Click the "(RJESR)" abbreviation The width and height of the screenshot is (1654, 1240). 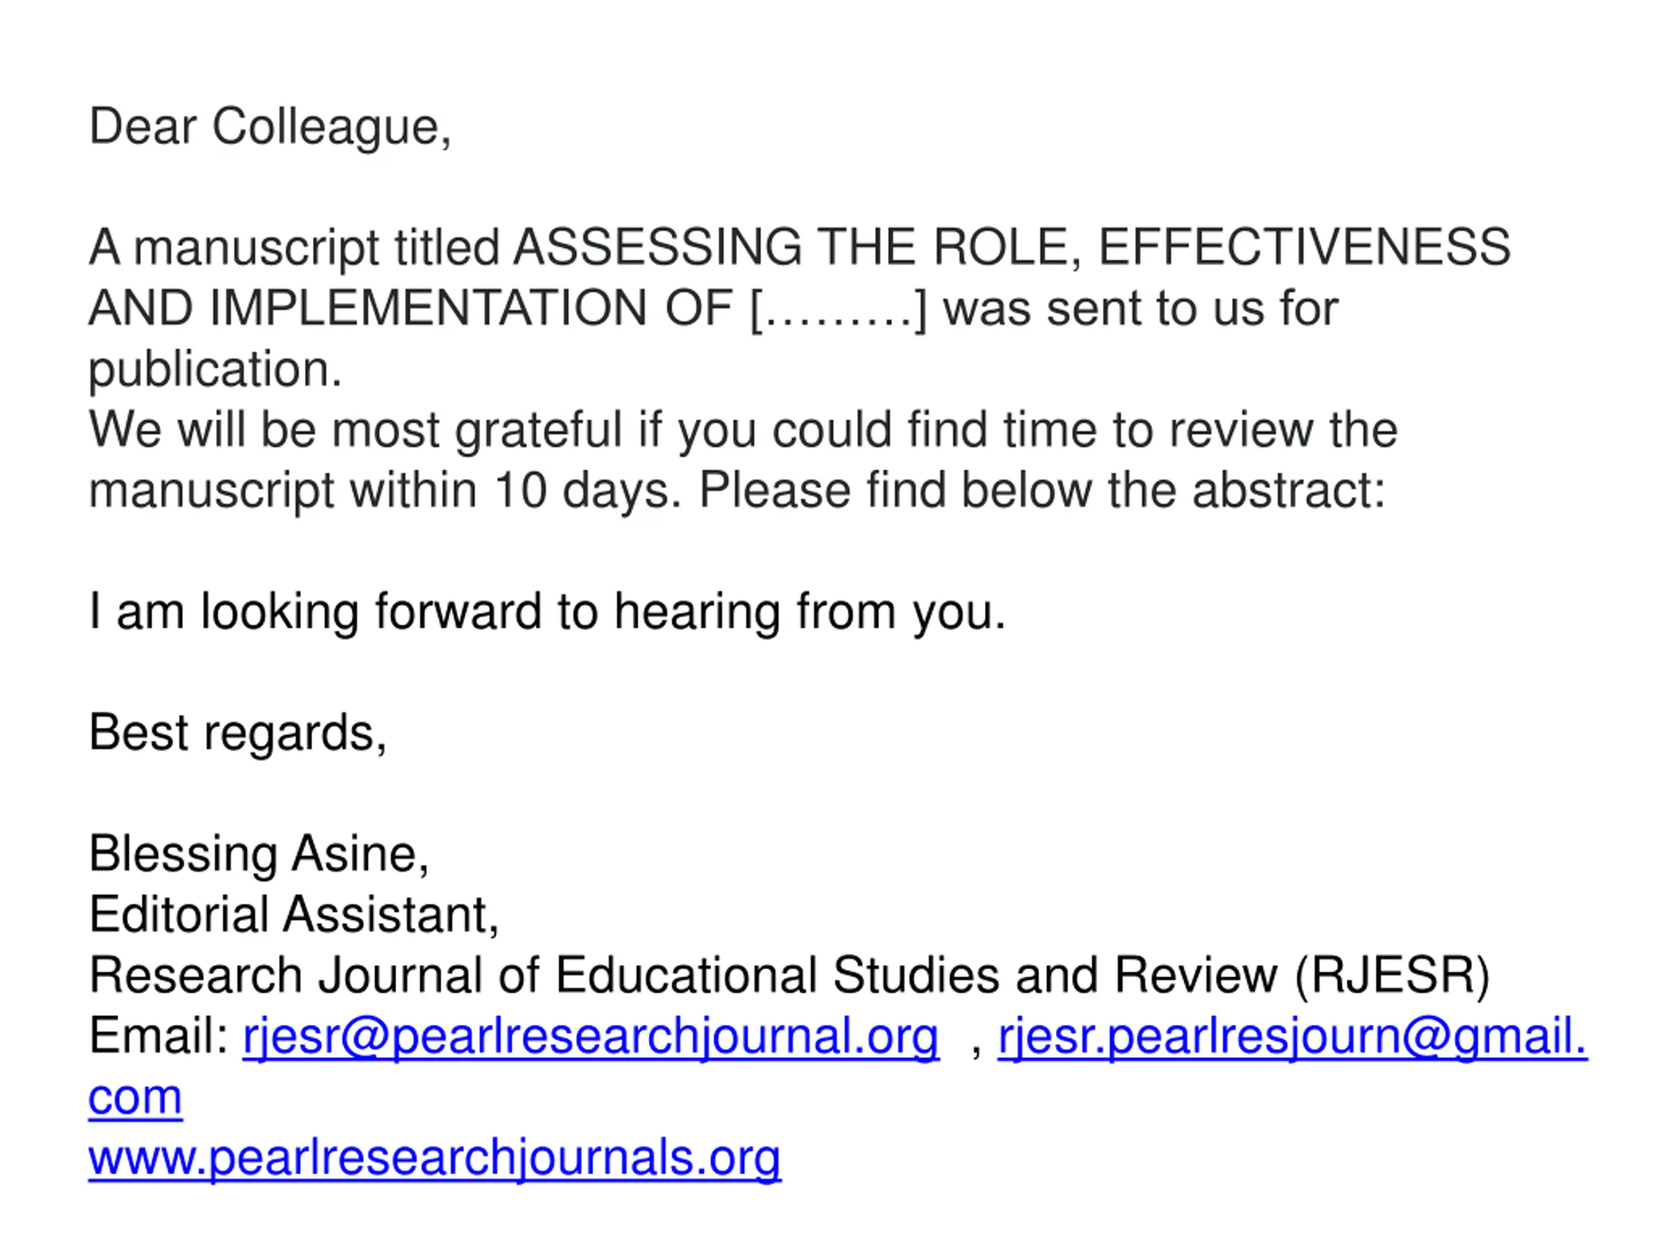(x=1392, y=976)
